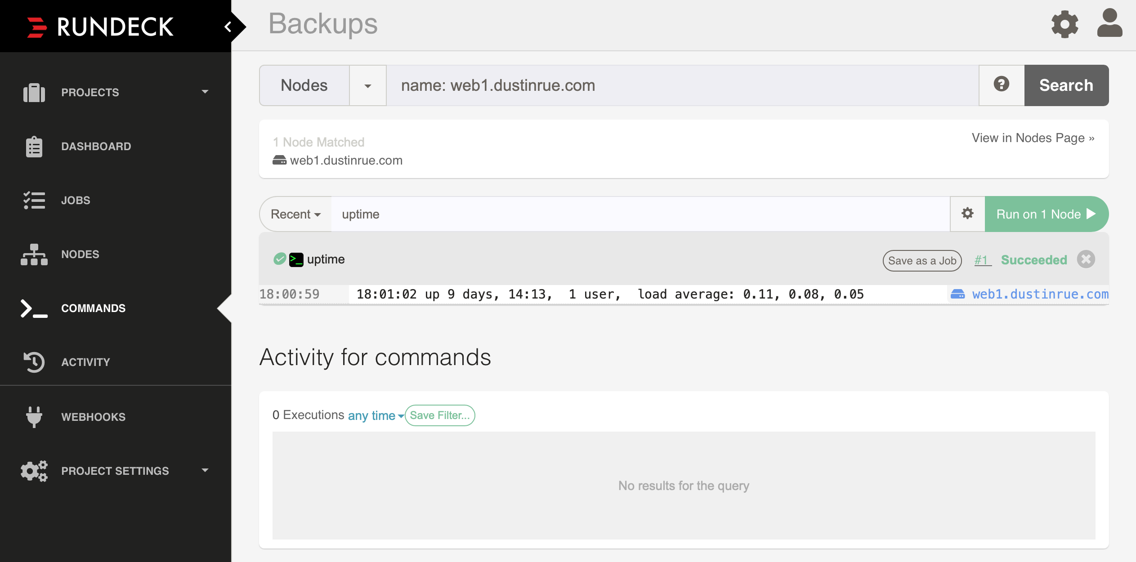Open the Jobs page

point(116,201)
